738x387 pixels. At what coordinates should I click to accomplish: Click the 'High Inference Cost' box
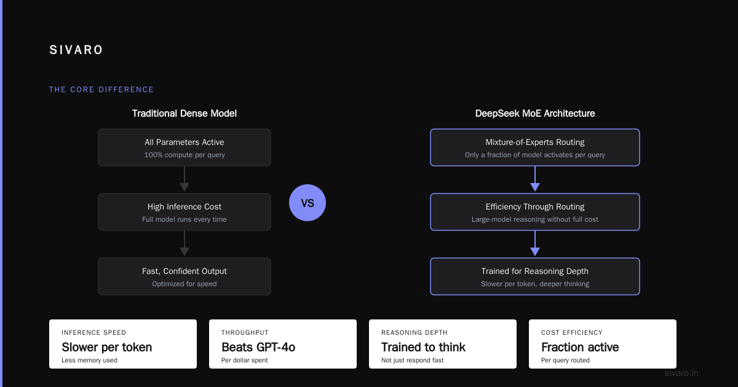point(184,212)
